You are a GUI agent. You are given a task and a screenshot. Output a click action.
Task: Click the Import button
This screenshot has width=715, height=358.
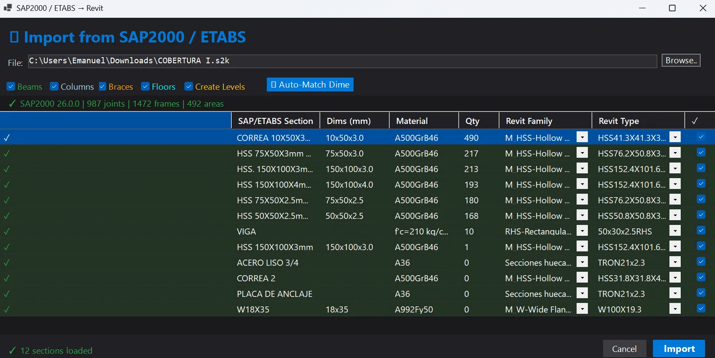point(679,349)
